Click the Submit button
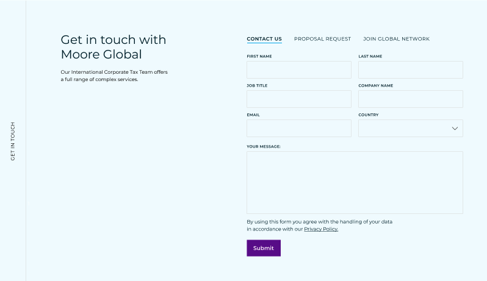 [x=264, y=248]
